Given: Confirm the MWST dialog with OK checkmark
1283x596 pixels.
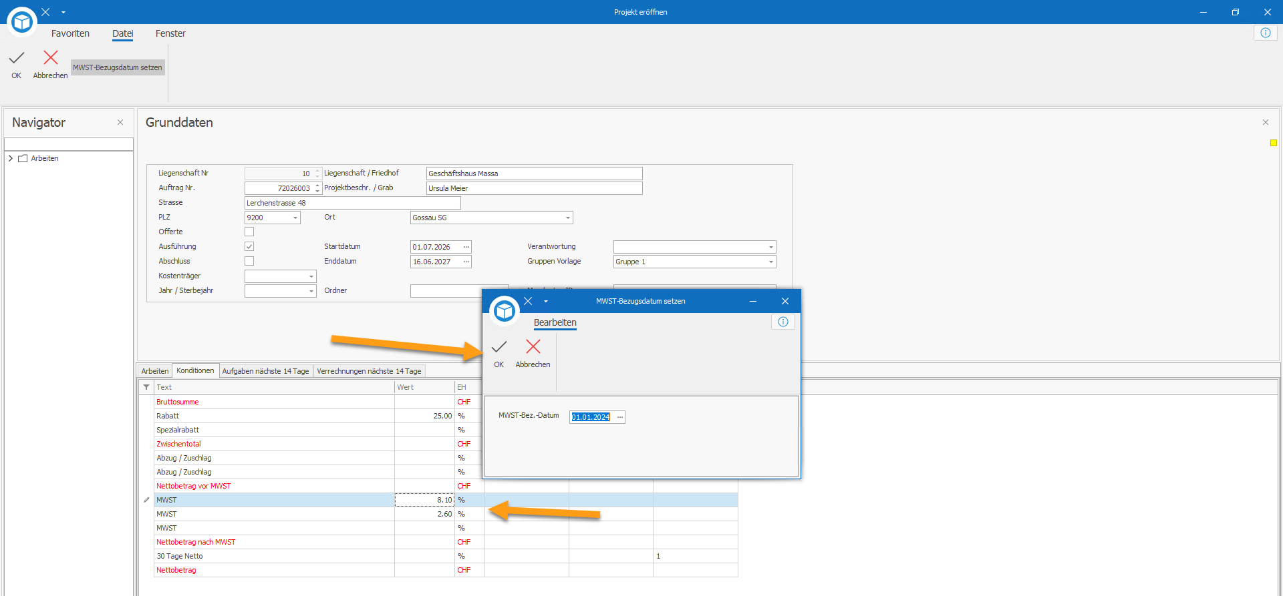Looking at the screenshot, I should click(499, 353).
